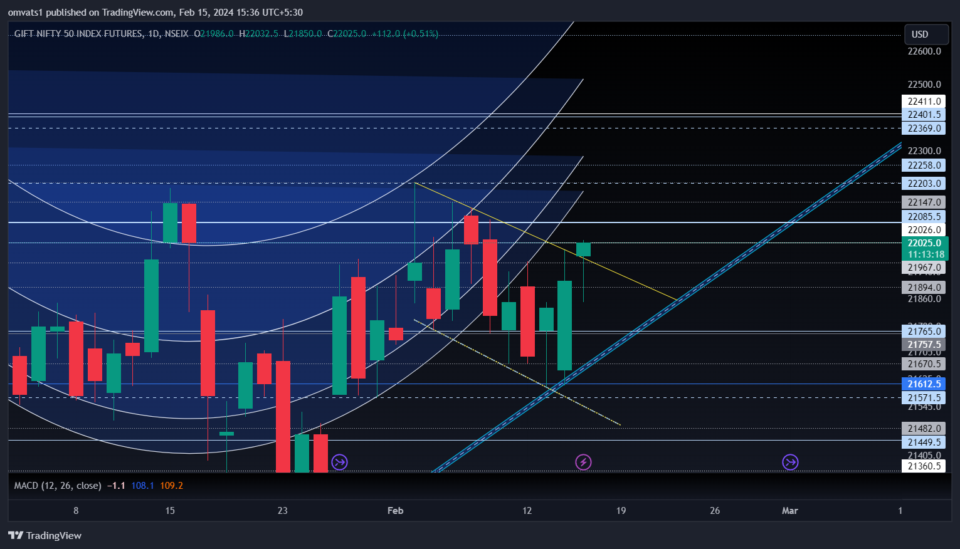
Task: Click the 21967.0 price label
Action: pos(924,268)
